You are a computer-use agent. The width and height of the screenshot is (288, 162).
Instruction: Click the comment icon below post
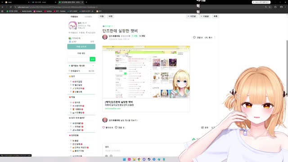coord(116,127)
